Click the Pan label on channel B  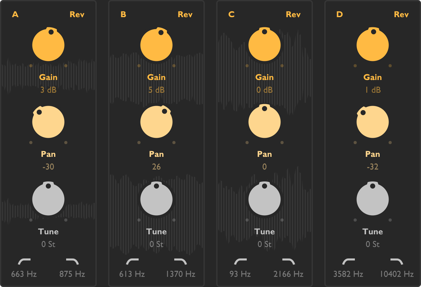156,154
